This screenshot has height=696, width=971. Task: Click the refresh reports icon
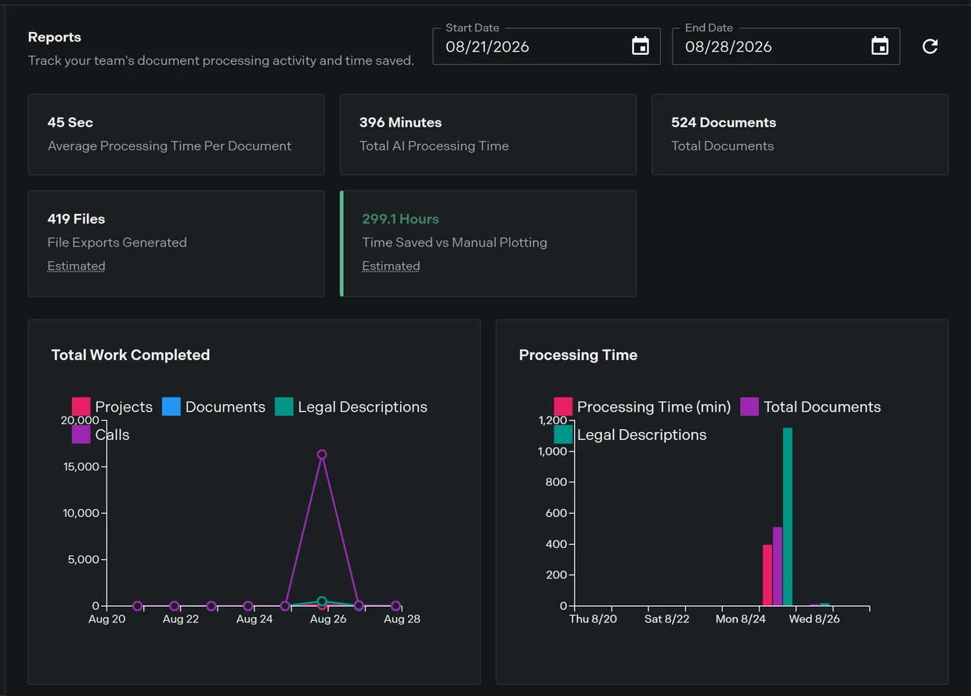pyautogui.click(x=930, y=46)
